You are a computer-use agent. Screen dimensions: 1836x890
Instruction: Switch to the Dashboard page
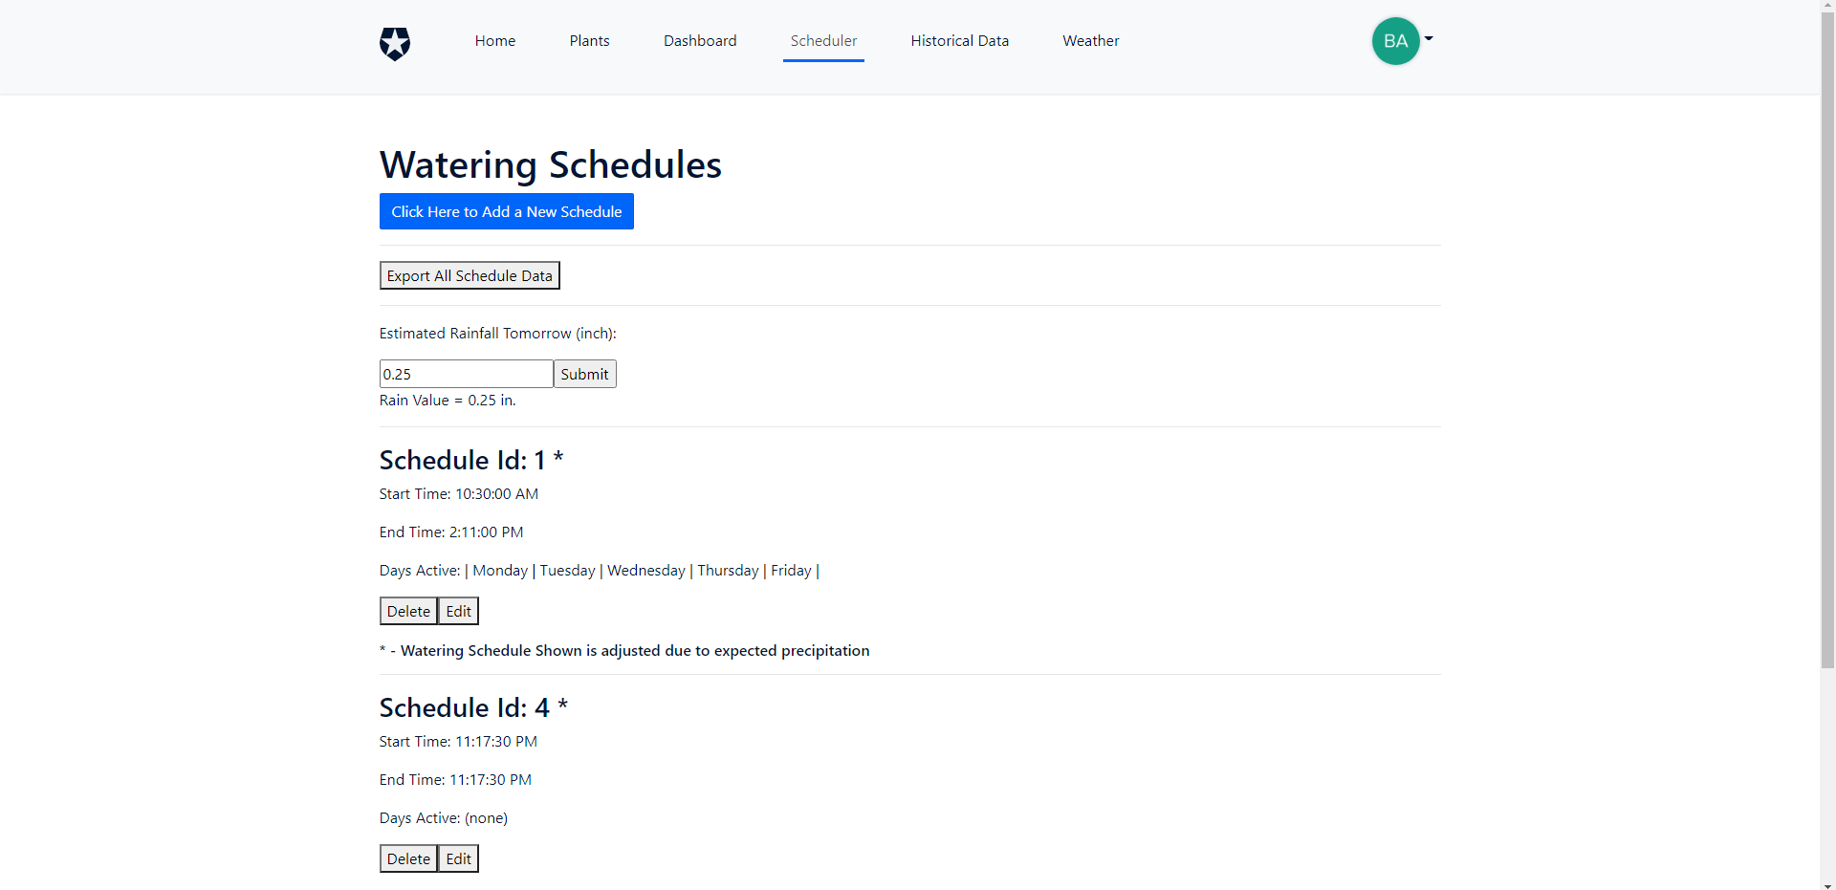point(700,41)
